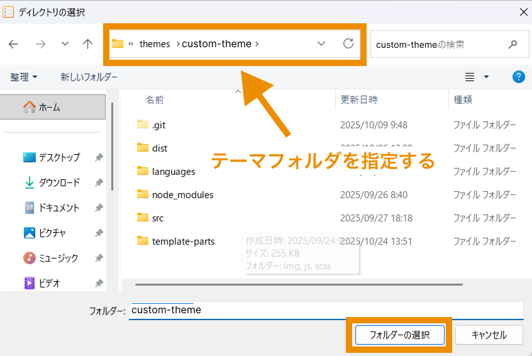
Task: Select the .git folder
Action: point(158,125)
